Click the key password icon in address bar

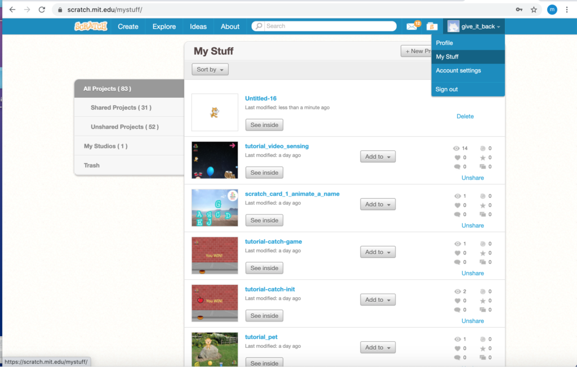(x=518, y=10)
